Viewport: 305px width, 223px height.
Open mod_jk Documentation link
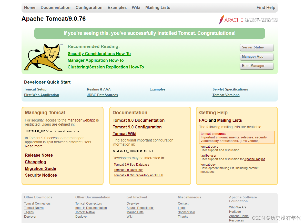click(91, 208)
